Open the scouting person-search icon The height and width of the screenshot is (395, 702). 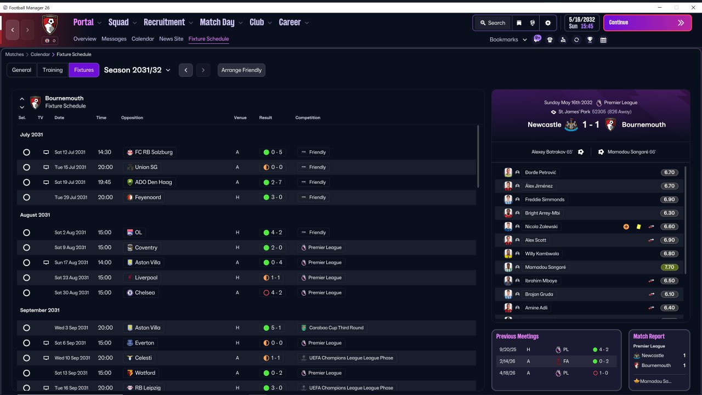[x=563, y=39]
